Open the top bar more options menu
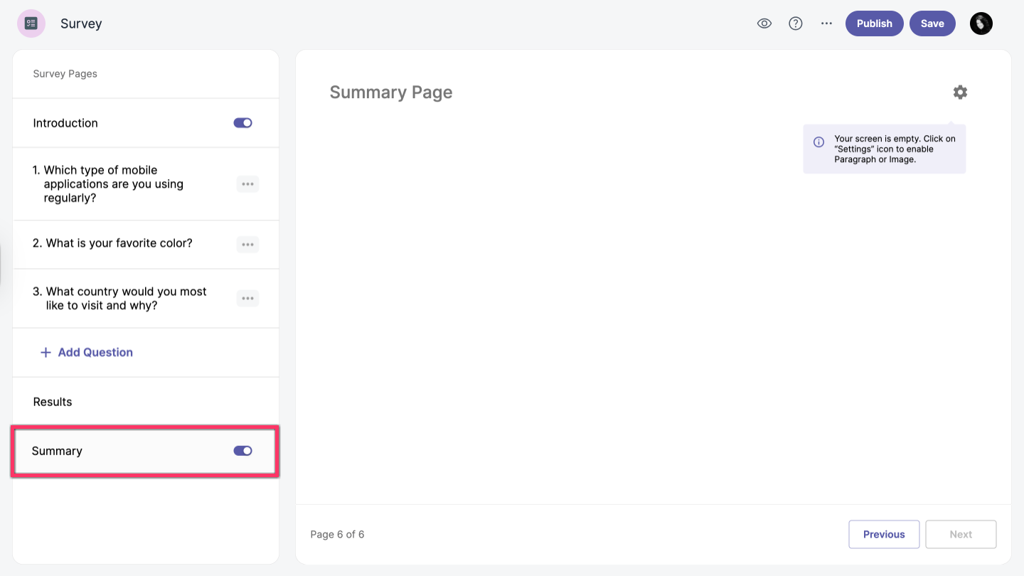The width and height of the screenshot is (1024, 576). click(x=826, y=23)
